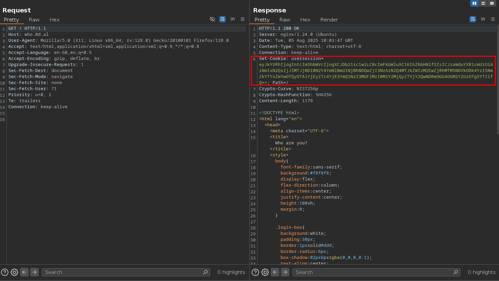Open the Render tab in Response
499x281 pixels.
[329, 20]
